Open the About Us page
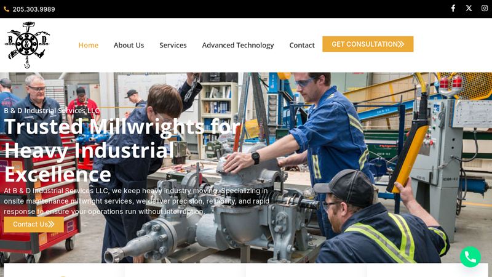 coord(129,45)
